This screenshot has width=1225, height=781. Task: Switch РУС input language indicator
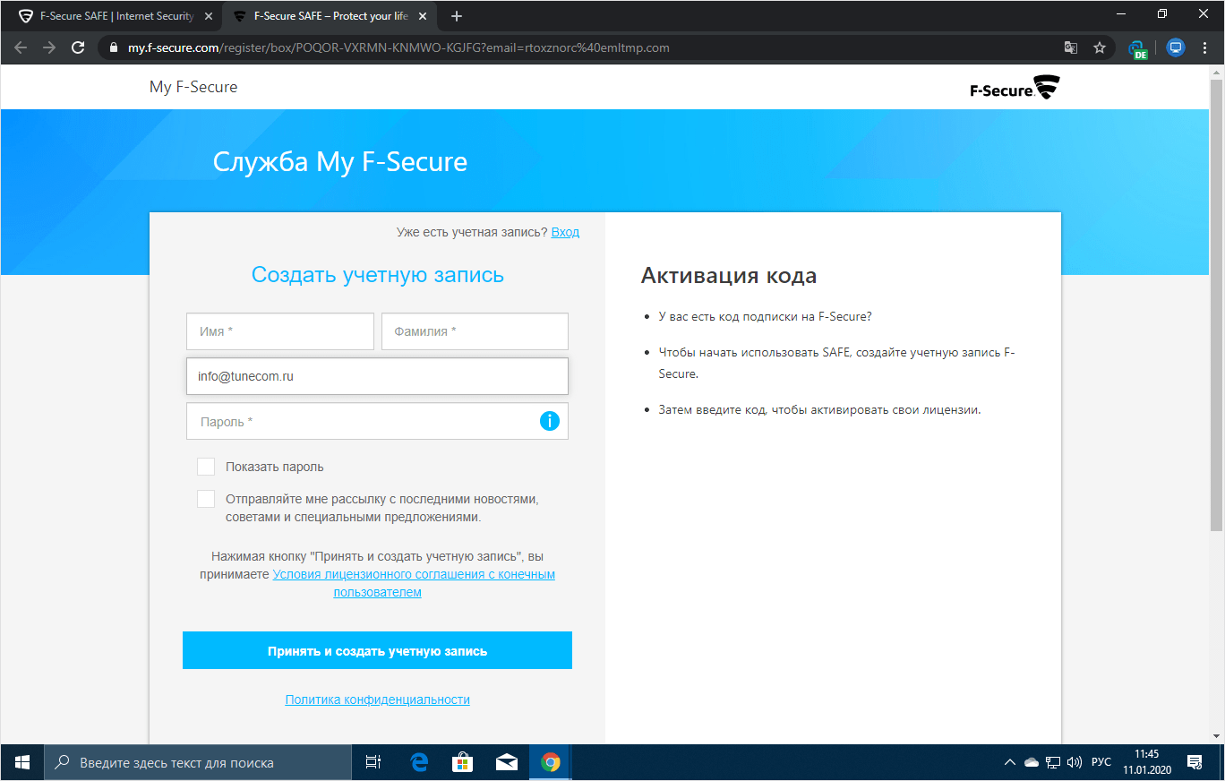tap(1101, 762)
